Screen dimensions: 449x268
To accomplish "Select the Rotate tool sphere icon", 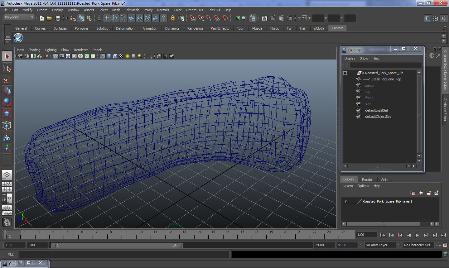I will pos(7,102).
